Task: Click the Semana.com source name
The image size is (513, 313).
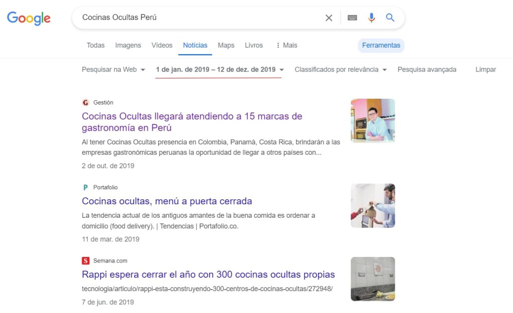Action: (110, 261)
